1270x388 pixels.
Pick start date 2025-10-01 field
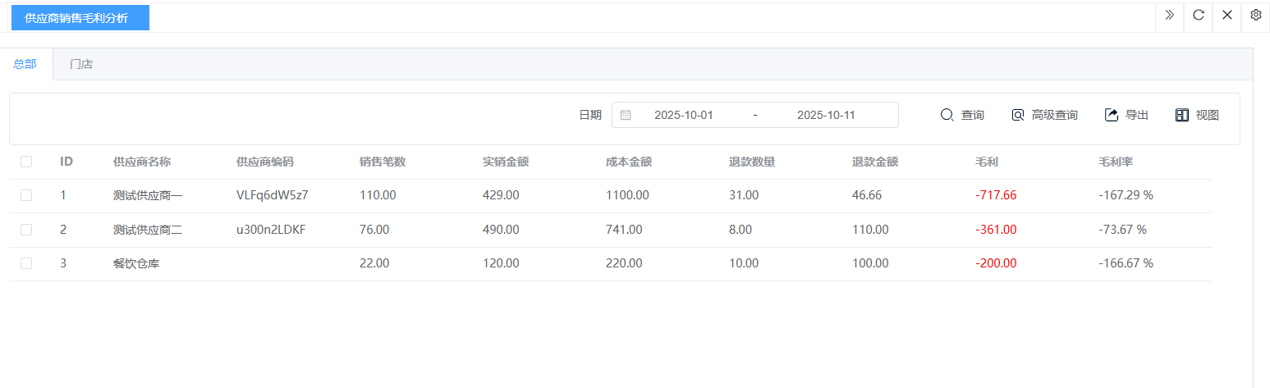683,116
